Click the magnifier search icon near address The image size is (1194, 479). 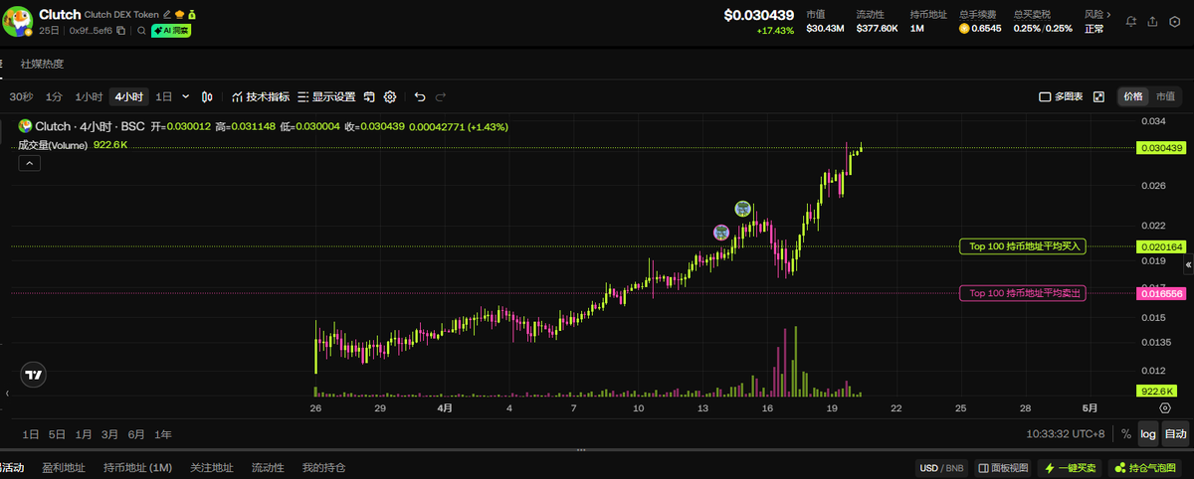point(141,31)
